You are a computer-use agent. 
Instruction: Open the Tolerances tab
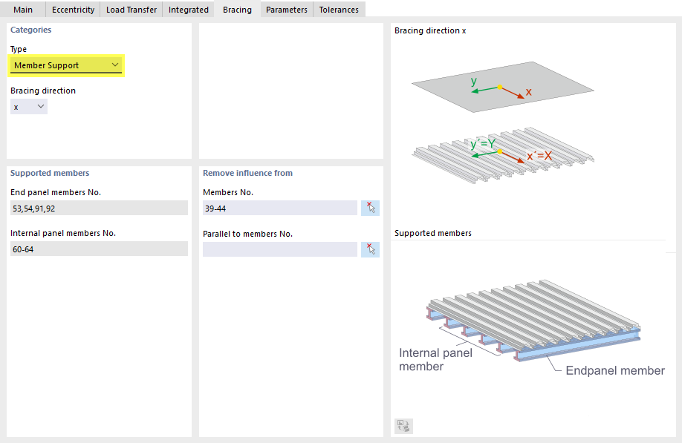coord(339,10)
